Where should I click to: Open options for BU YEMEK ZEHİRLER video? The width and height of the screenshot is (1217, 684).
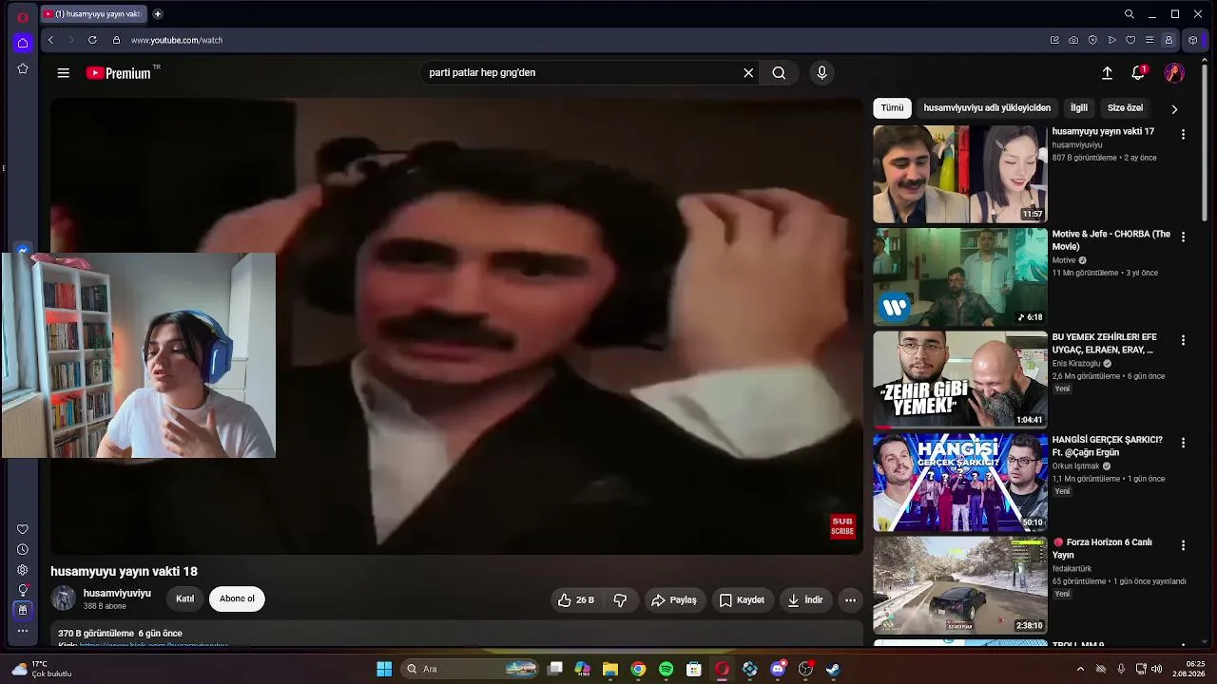coord(1183,340)
